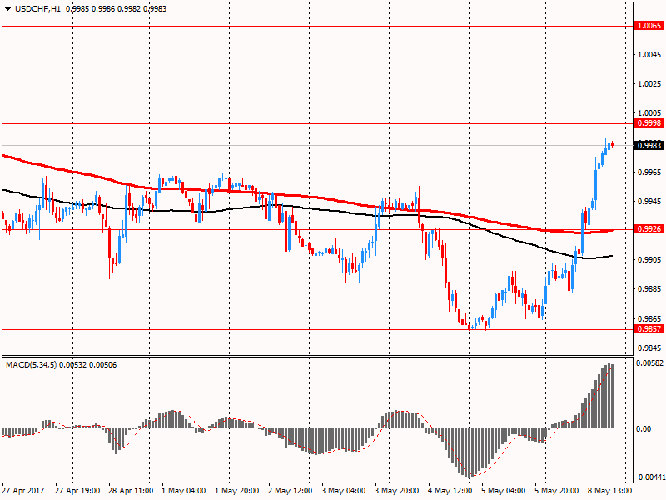Select the 8 May 13:00 time axis label
This screenshot has height=500, width=666.
tap(609, 491)
